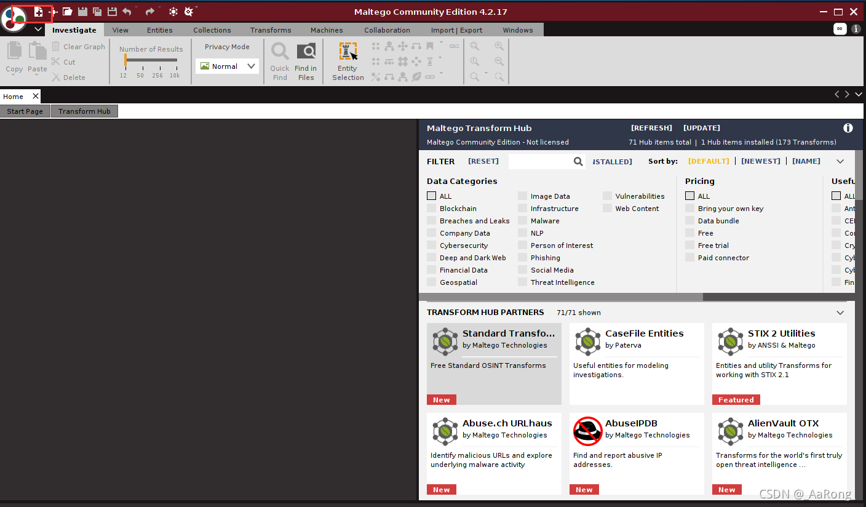
Task: Click the zoom to fit icon
Action: pyautogui.click(x=475, y=46)
